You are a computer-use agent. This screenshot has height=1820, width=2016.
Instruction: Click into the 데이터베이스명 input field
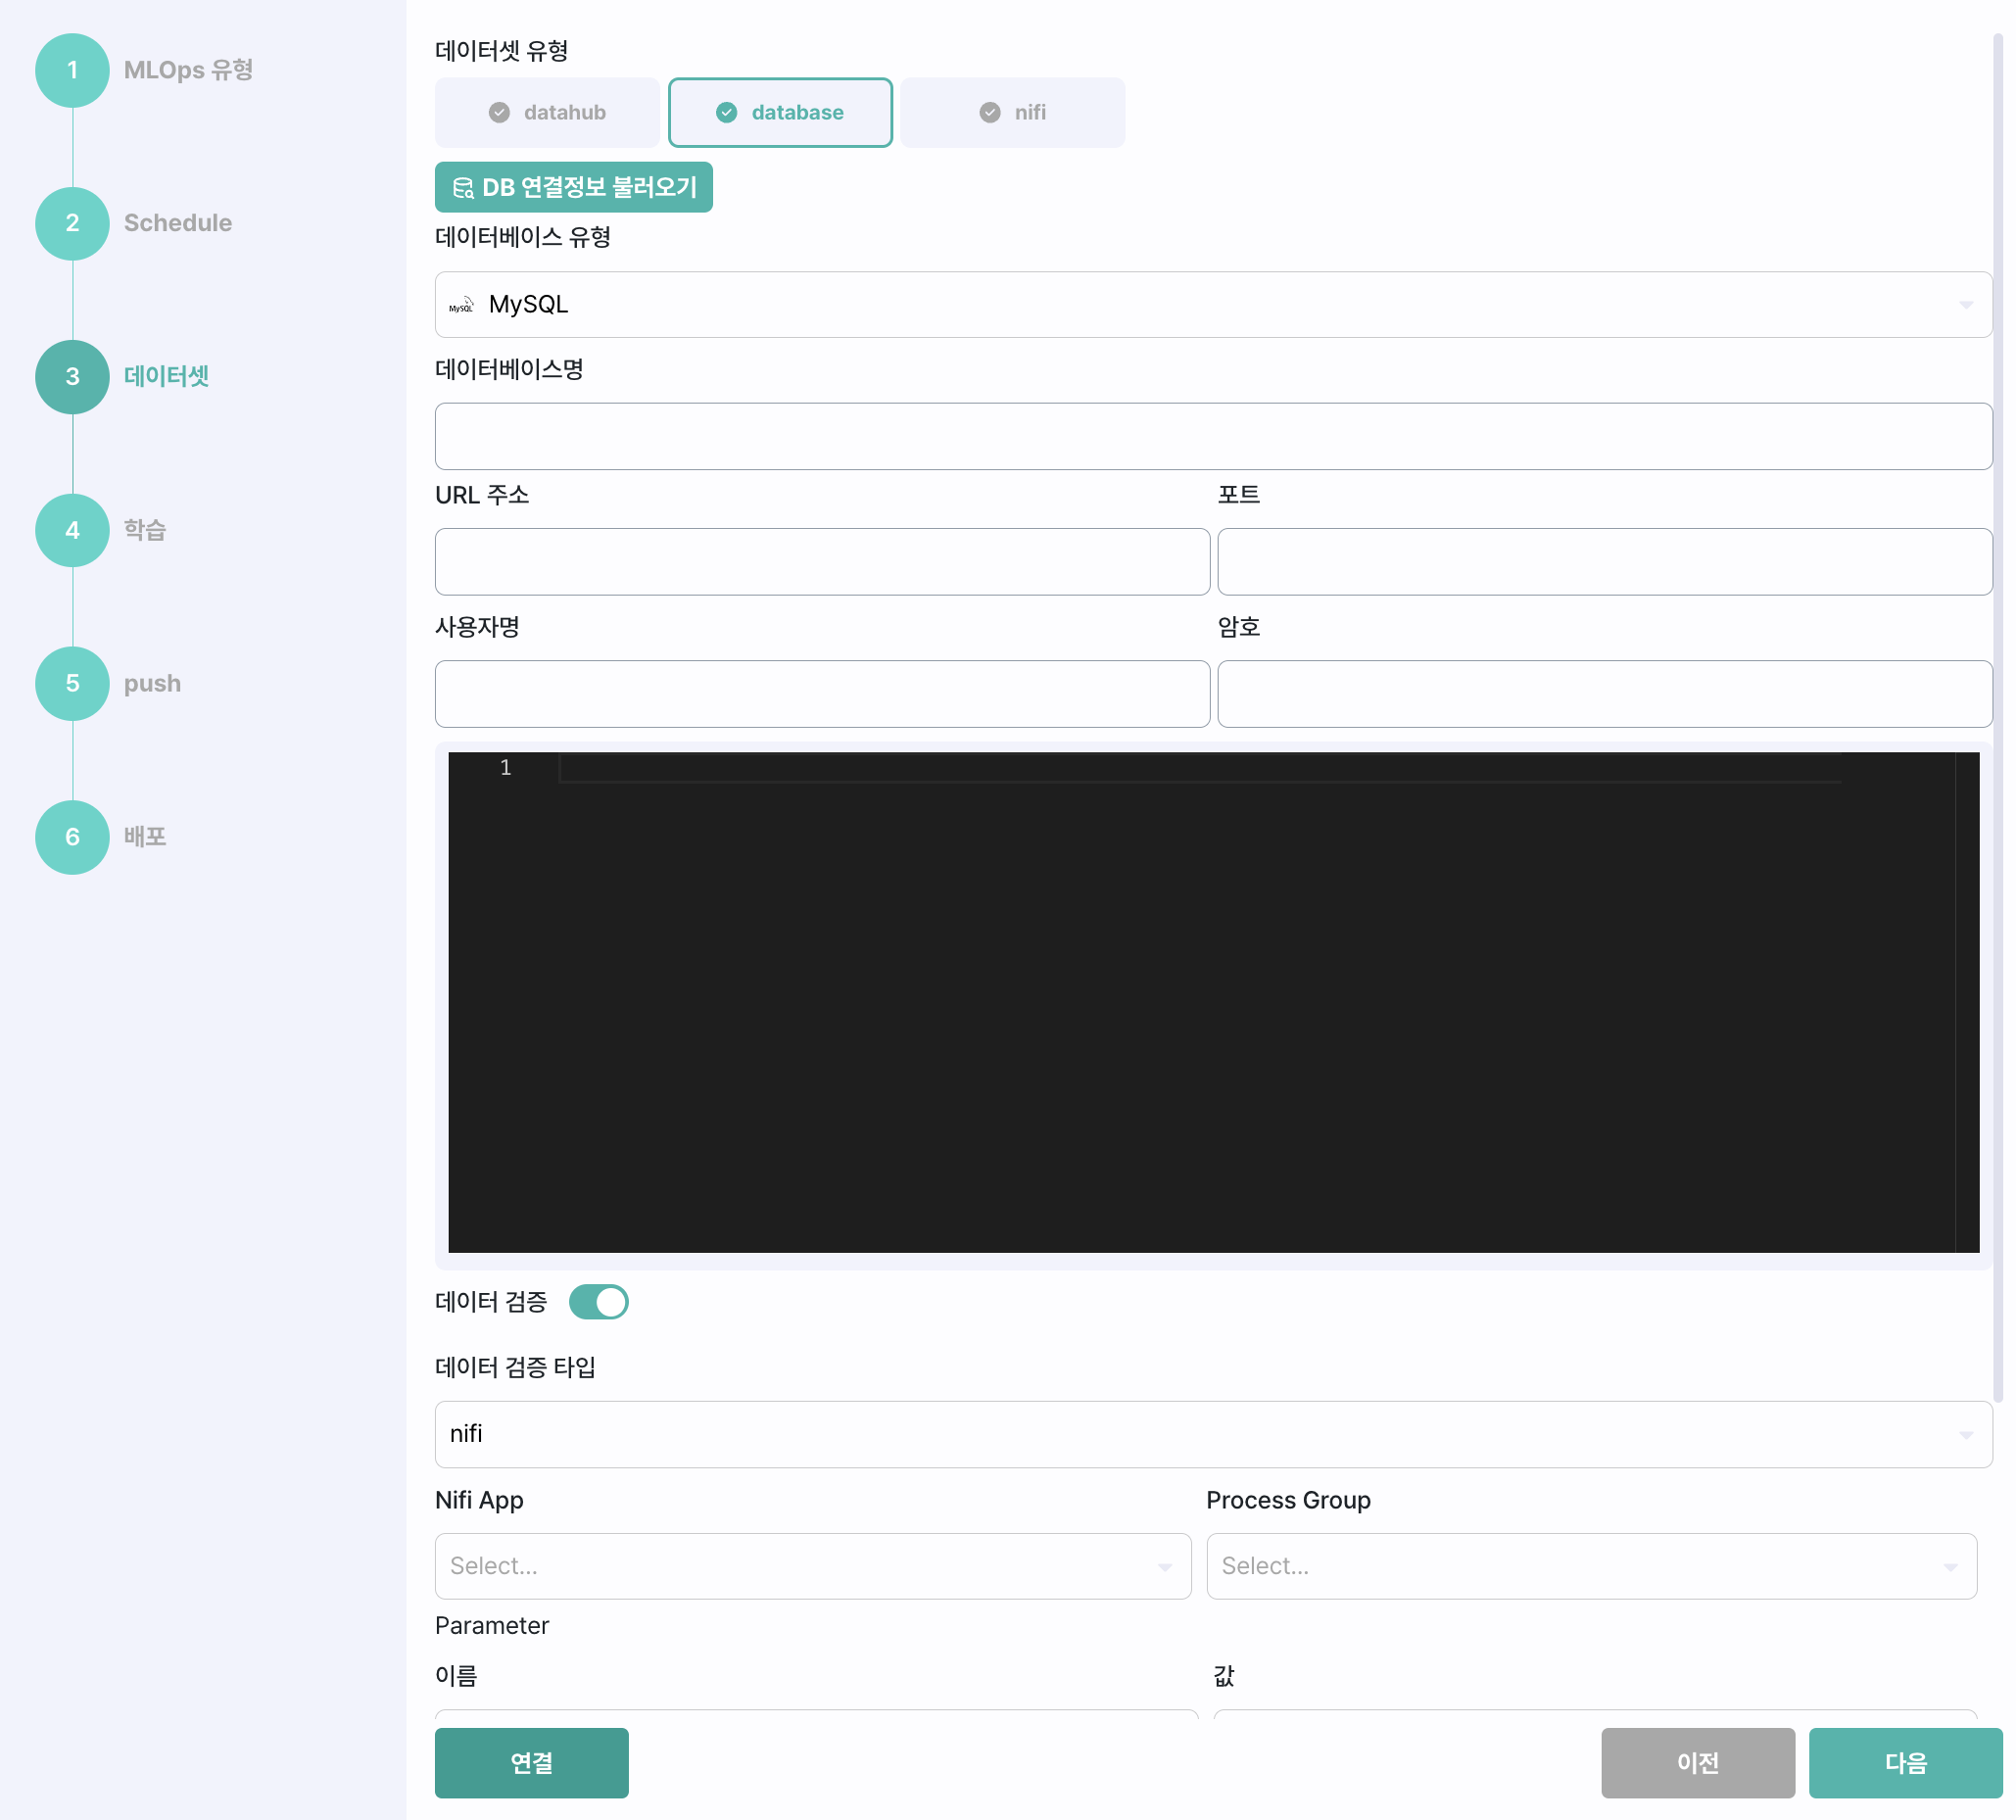(1212, 437)
